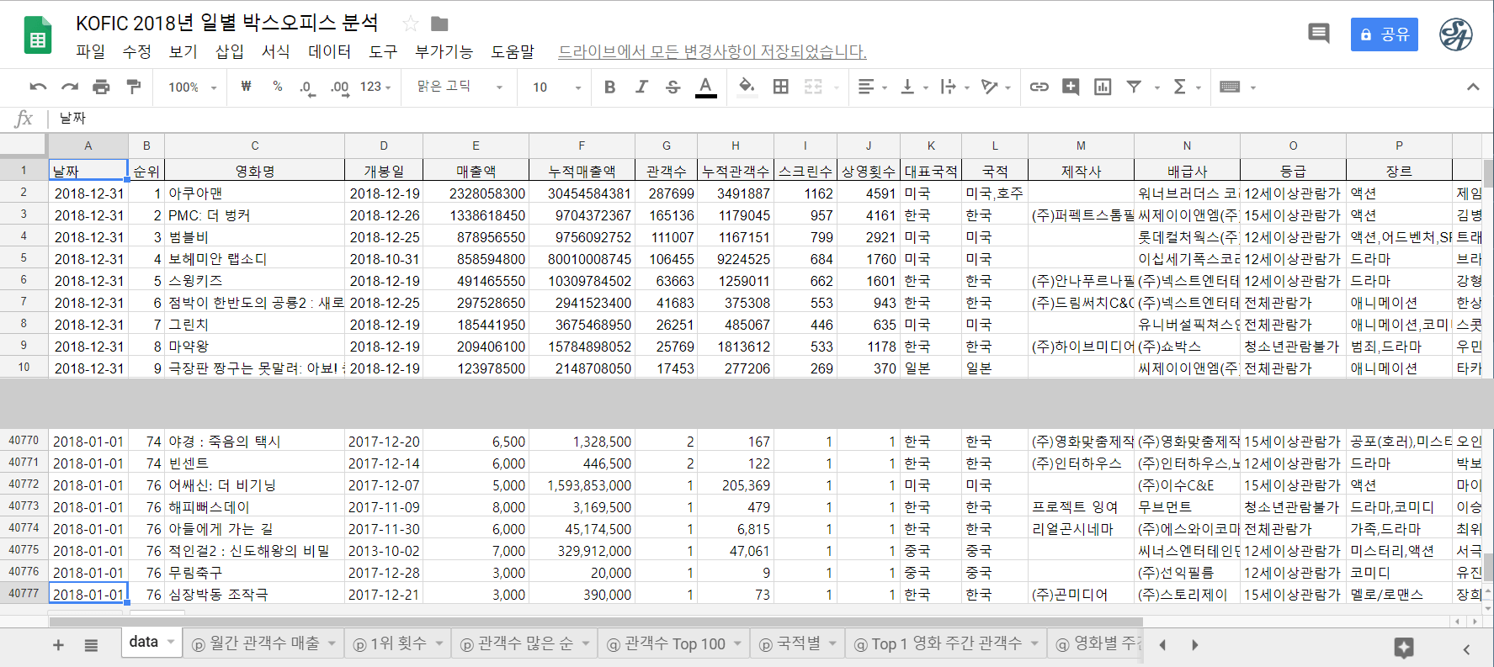The width and height of the screenshot is (1494, 667).
Task: Click the print icon in the toolbar
Action: click(101, 87)
